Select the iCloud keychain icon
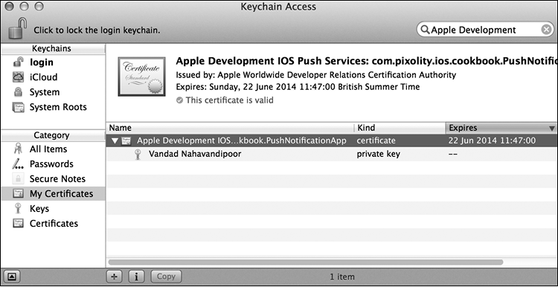558x287 pixels. click(18, 77)
